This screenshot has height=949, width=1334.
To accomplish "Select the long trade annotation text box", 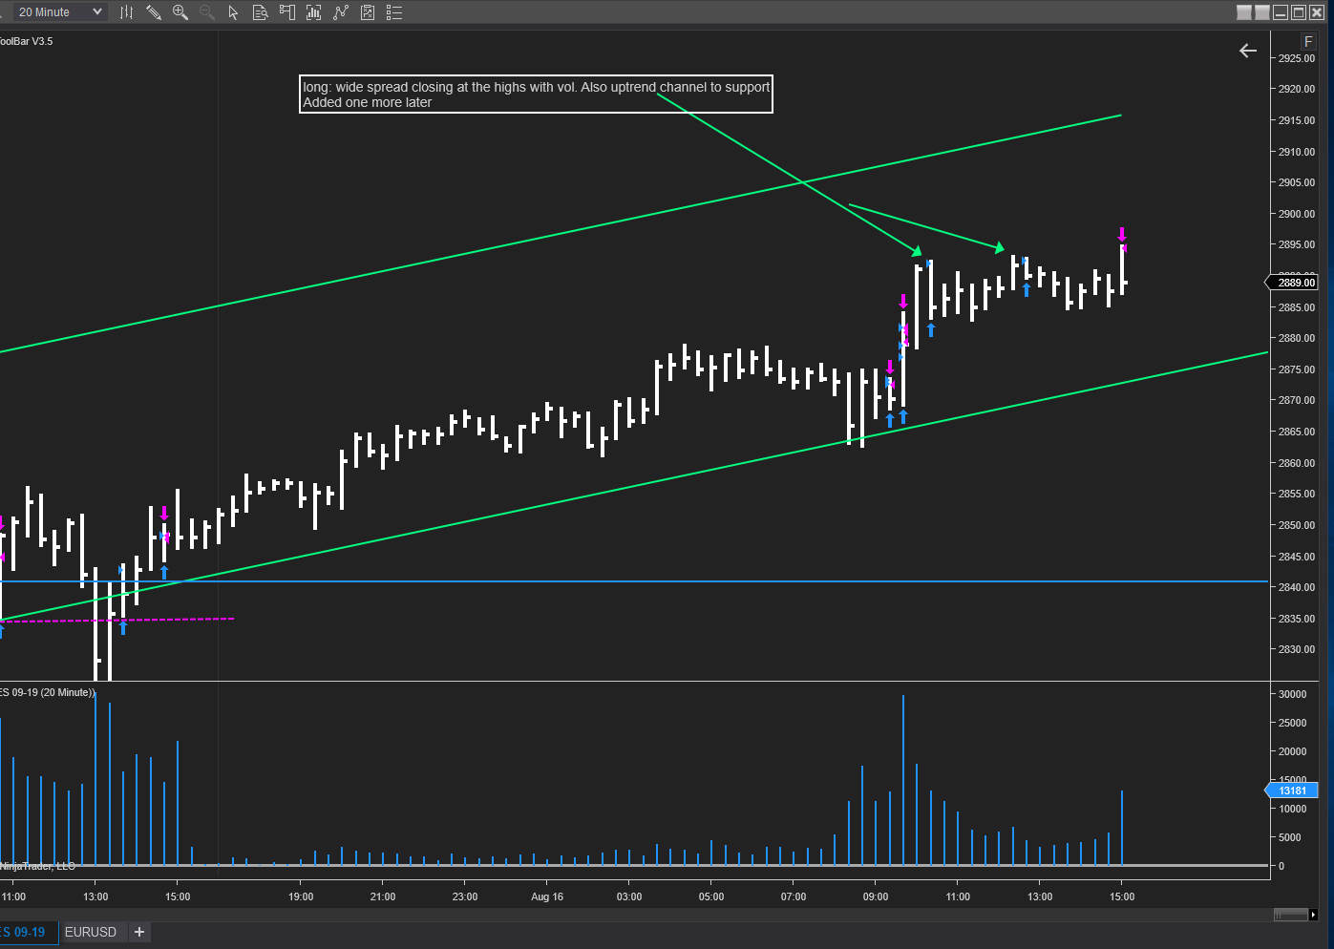I will pos(536,95).
